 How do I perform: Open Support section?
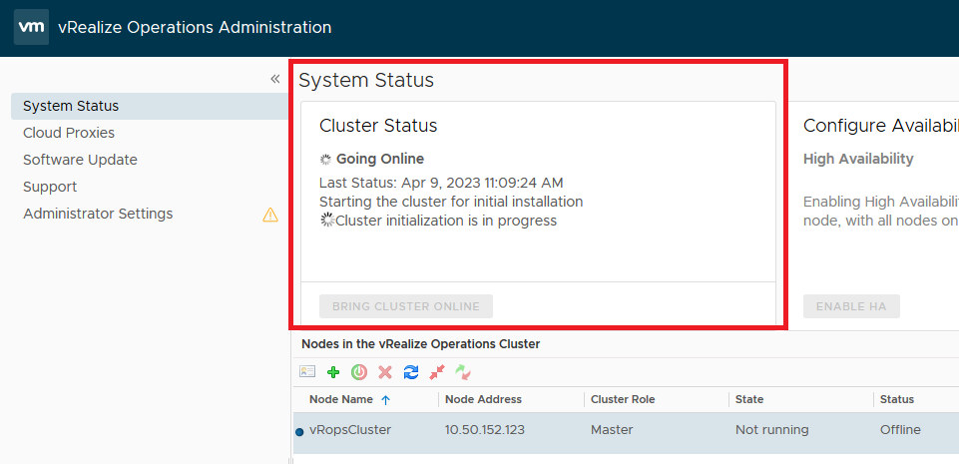(x=50, y=187)
